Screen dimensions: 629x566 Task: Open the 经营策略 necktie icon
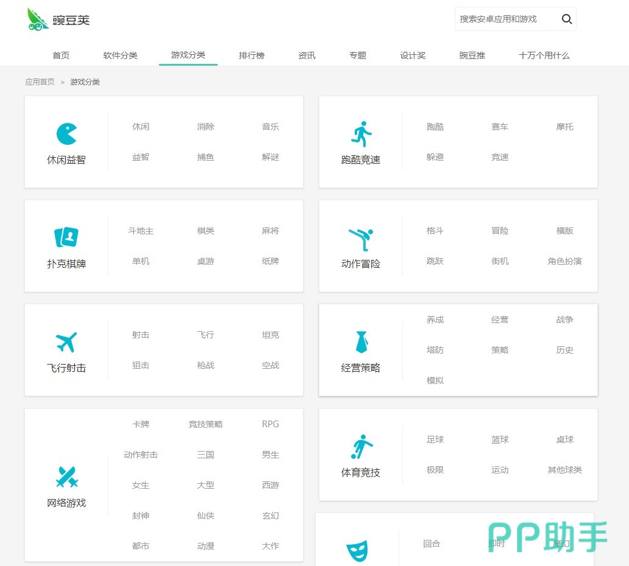361,342
